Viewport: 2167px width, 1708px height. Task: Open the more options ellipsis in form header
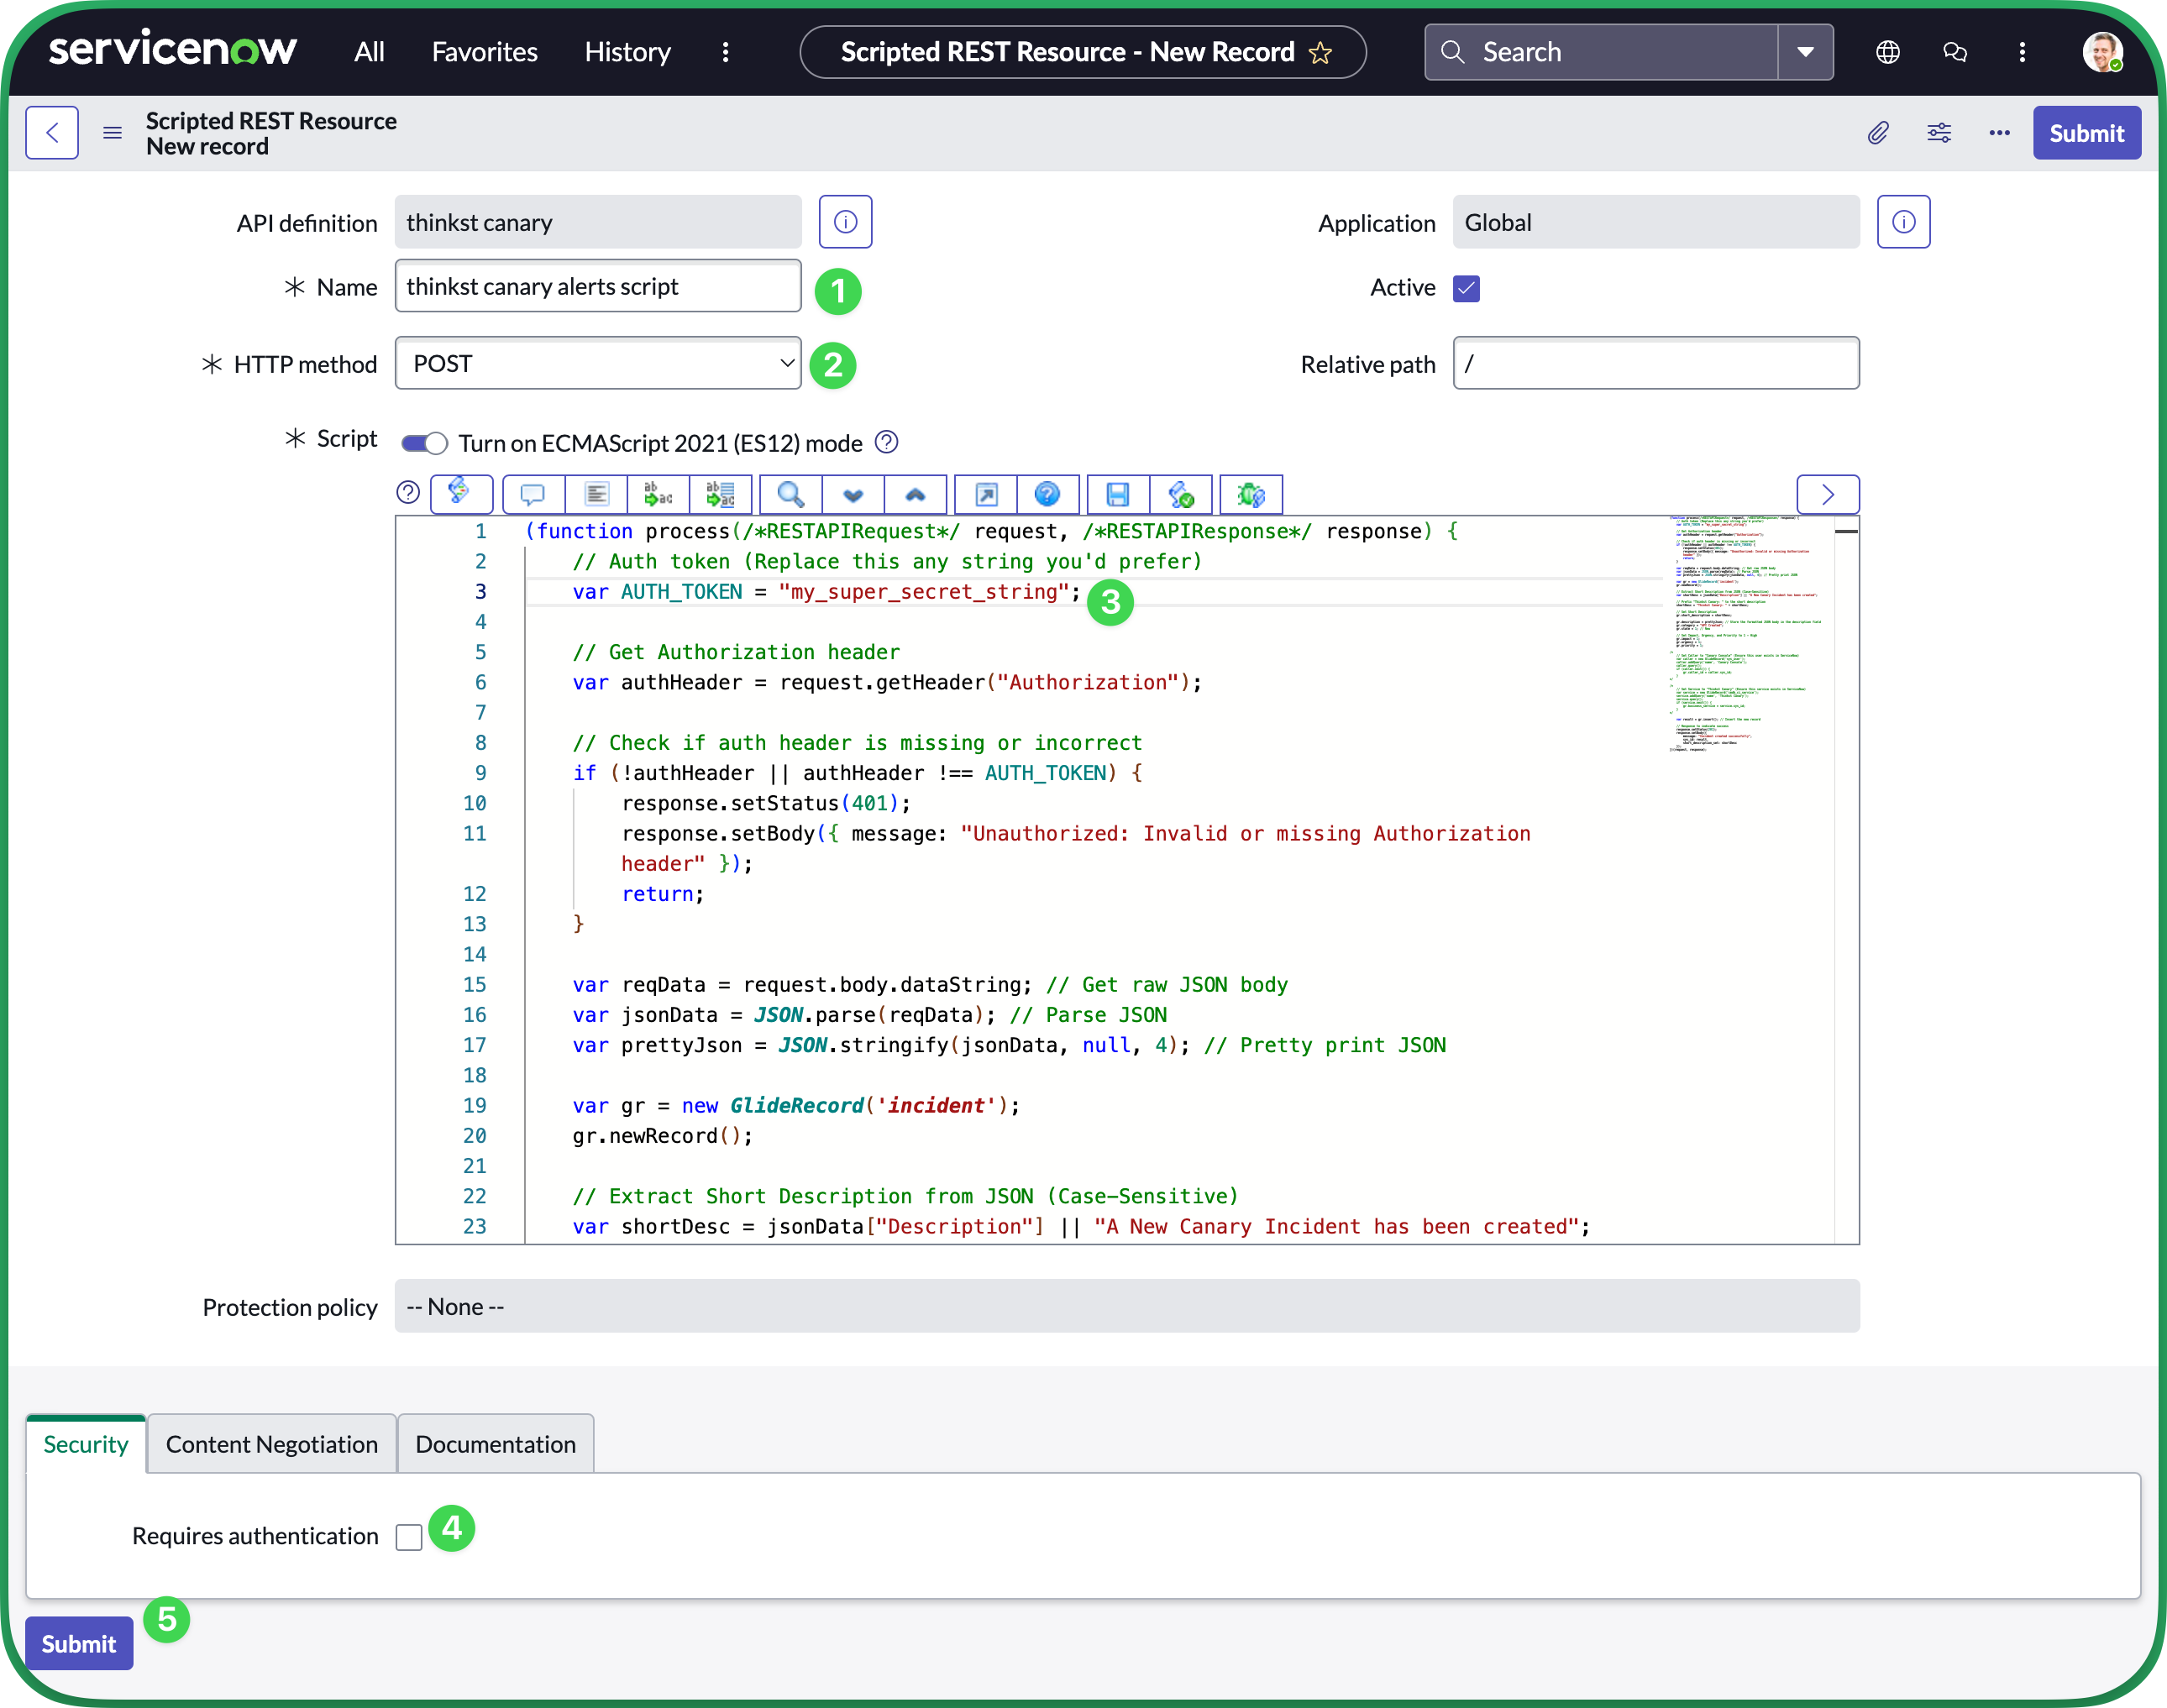coord(1999,133)
